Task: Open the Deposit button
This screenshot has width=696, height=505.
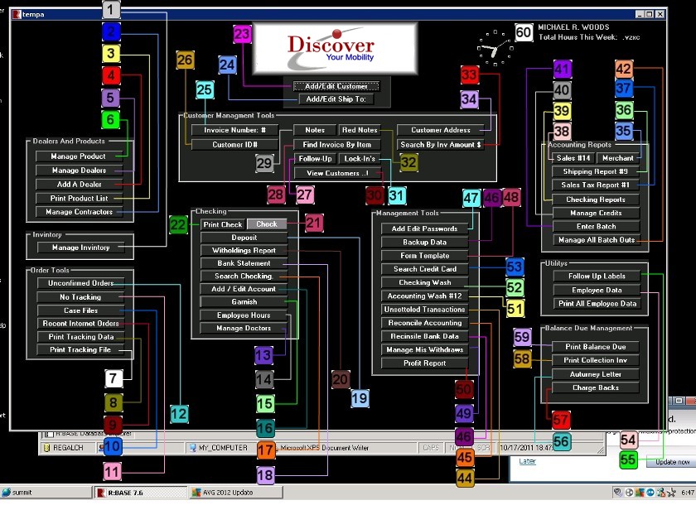Action: (244, 238)
